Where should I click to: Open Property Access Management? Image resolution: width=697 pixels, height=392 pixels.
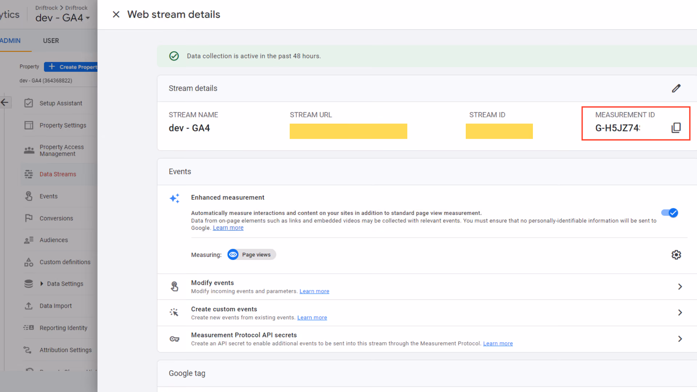(62, 150)
